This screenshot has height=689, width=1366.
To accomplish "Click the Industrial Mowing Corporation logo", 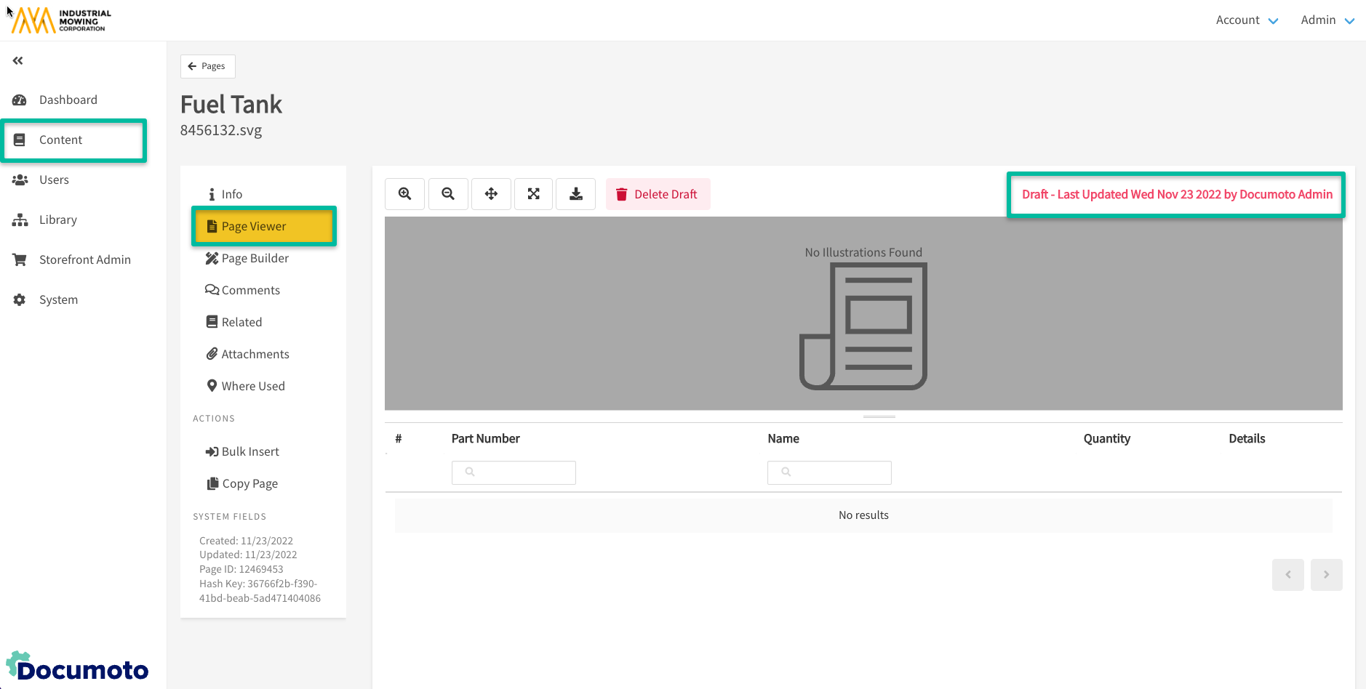I will tap(61, 20).
